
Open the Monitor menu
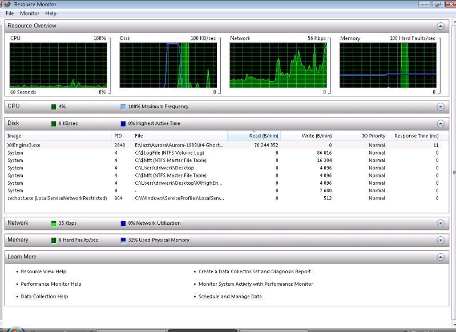pyautogui.click(x=30, y=13)
